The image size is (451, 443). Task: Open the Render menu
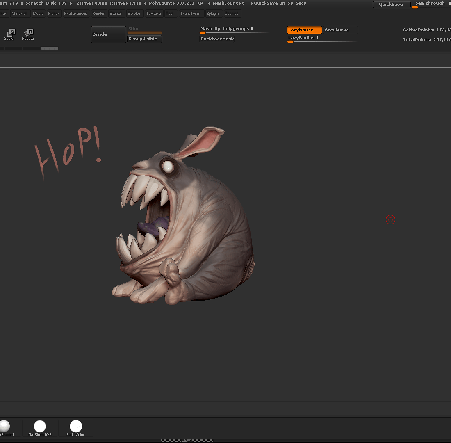[99, 14]
